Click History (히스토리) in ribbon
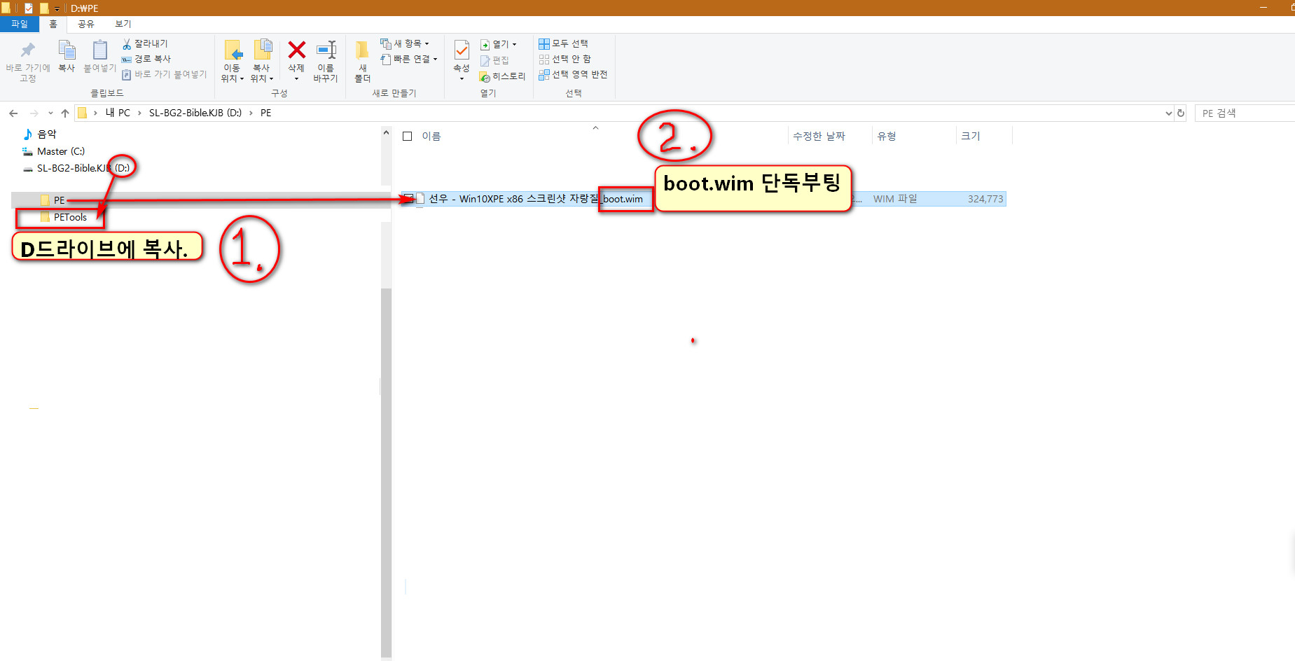This screenshot has height=661, width=1295. coord(502,76)
